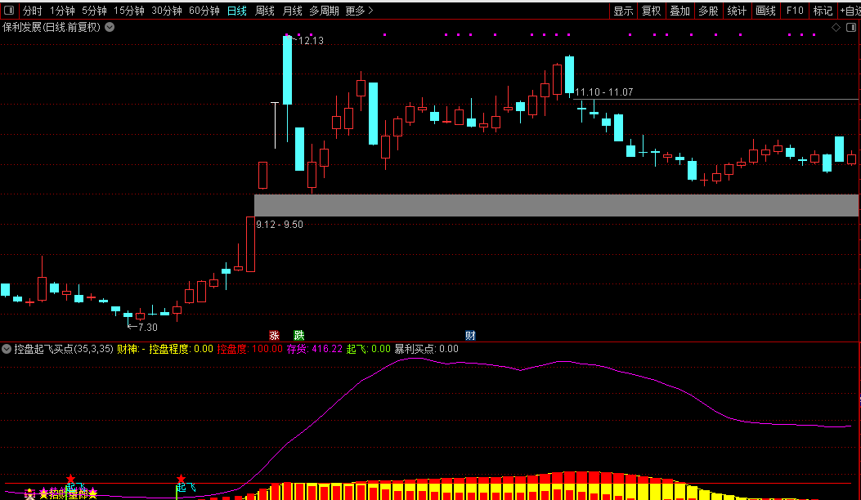Click the diamond icon at top right of chart
The width and height of the screenshot is (861, 500).
click(836, 28)
